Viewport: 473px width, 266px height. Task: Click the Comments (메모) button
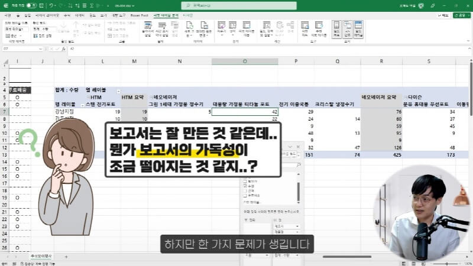[443, 15]
